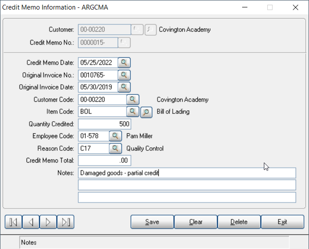Screen dimensions: 309x249
Task: Click the Credit Memo No. field
Action: coord(98,43)
